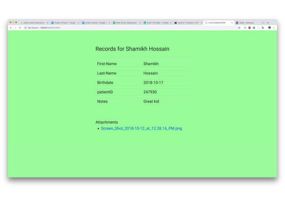Switch to the KeyError 'firstname' tab
285x203 pixels.
pyautogui.click(x=188, y=23)
